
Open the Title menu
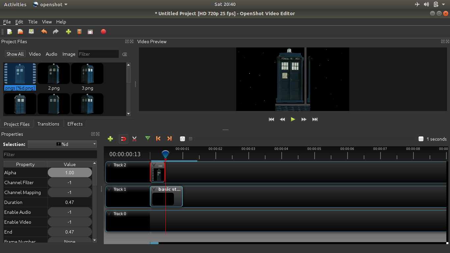pos(33,22)
